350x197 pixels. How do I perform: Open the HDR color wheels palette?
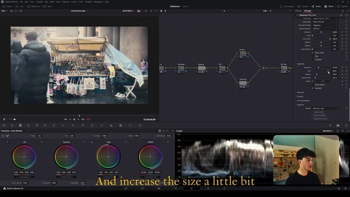28,125
